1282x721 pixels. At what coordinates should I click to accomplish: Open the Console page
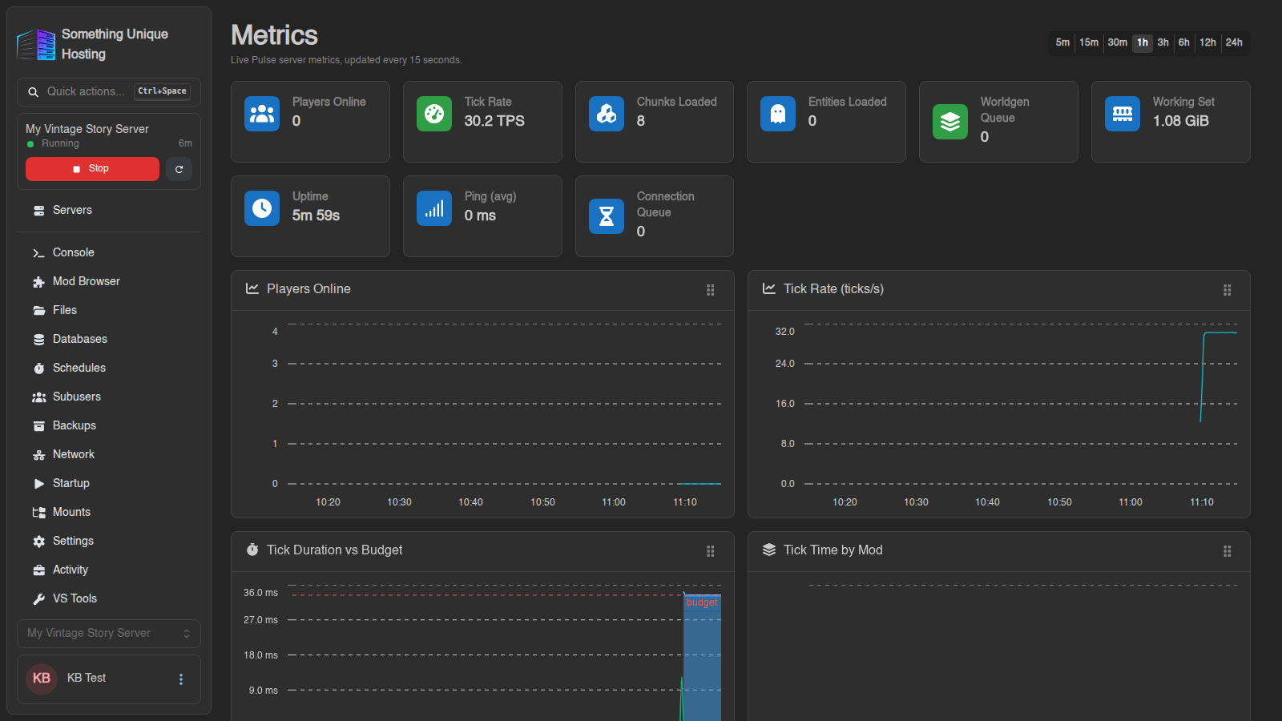click(x=109, y=252)
